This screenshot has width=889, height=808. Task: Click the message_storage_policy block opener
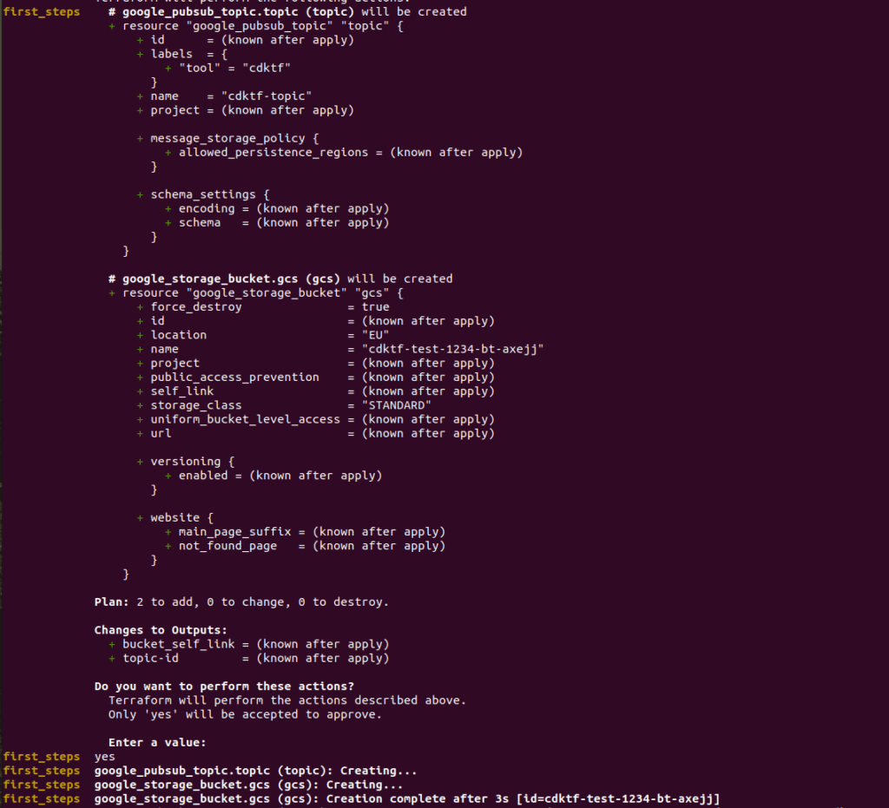tap(228, 138)
